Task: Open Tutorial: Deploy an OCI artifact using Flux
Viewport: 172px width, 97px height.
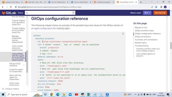Action: pos(19,30)
